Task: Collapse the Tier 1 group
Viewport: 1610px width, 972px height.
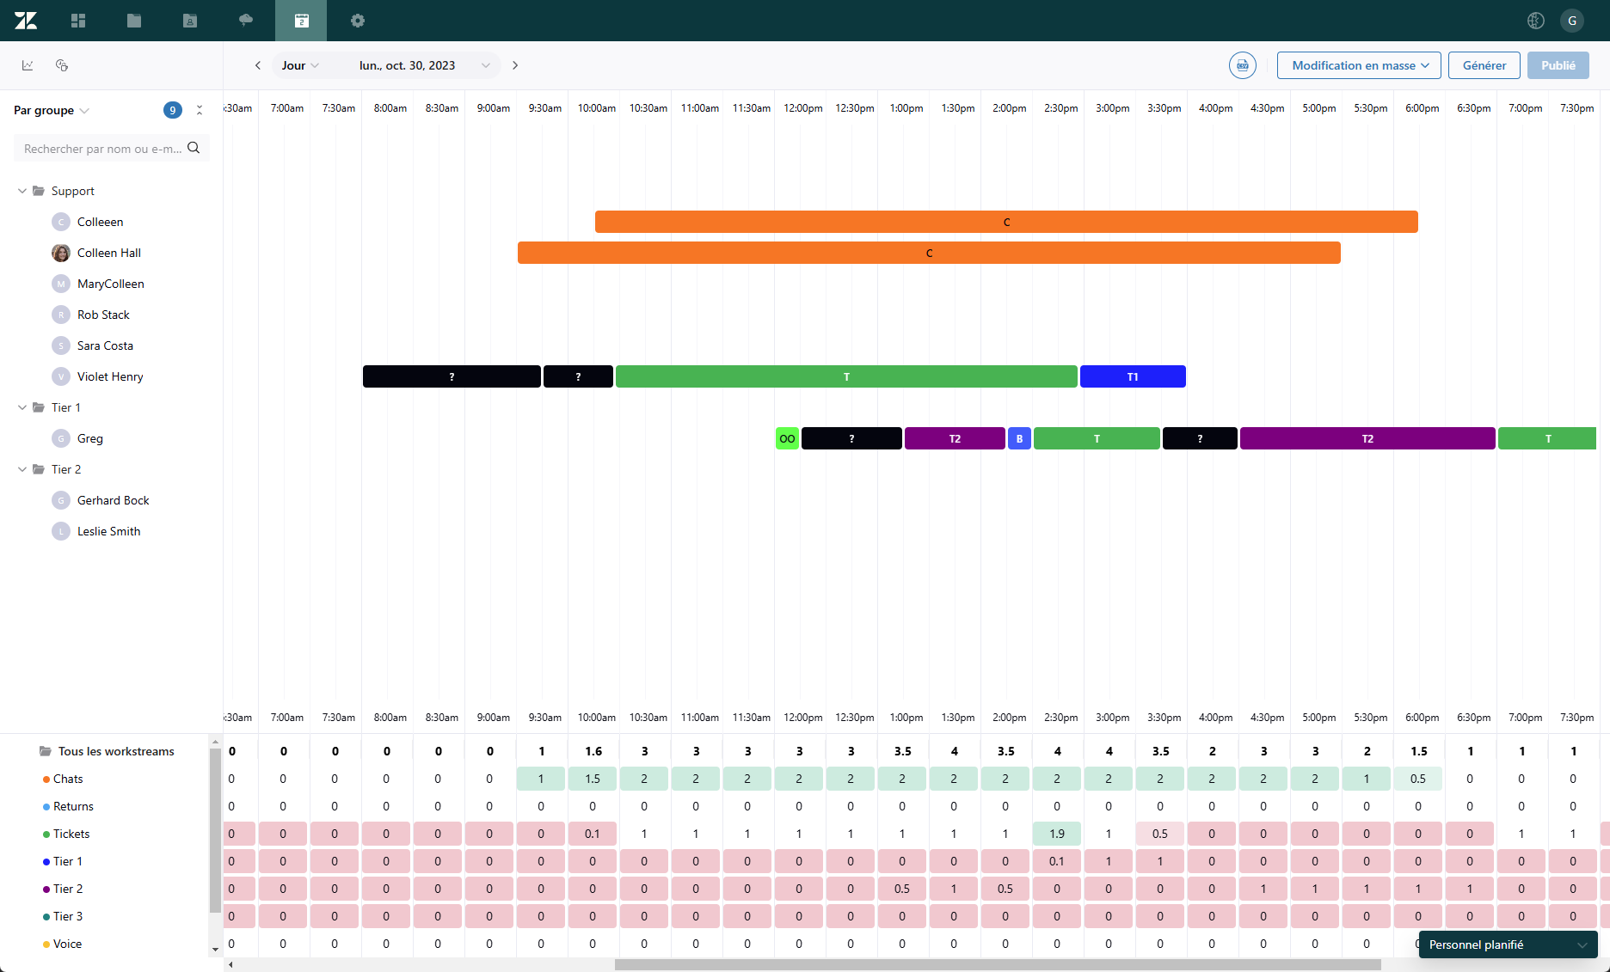Action: coord(22,407)
